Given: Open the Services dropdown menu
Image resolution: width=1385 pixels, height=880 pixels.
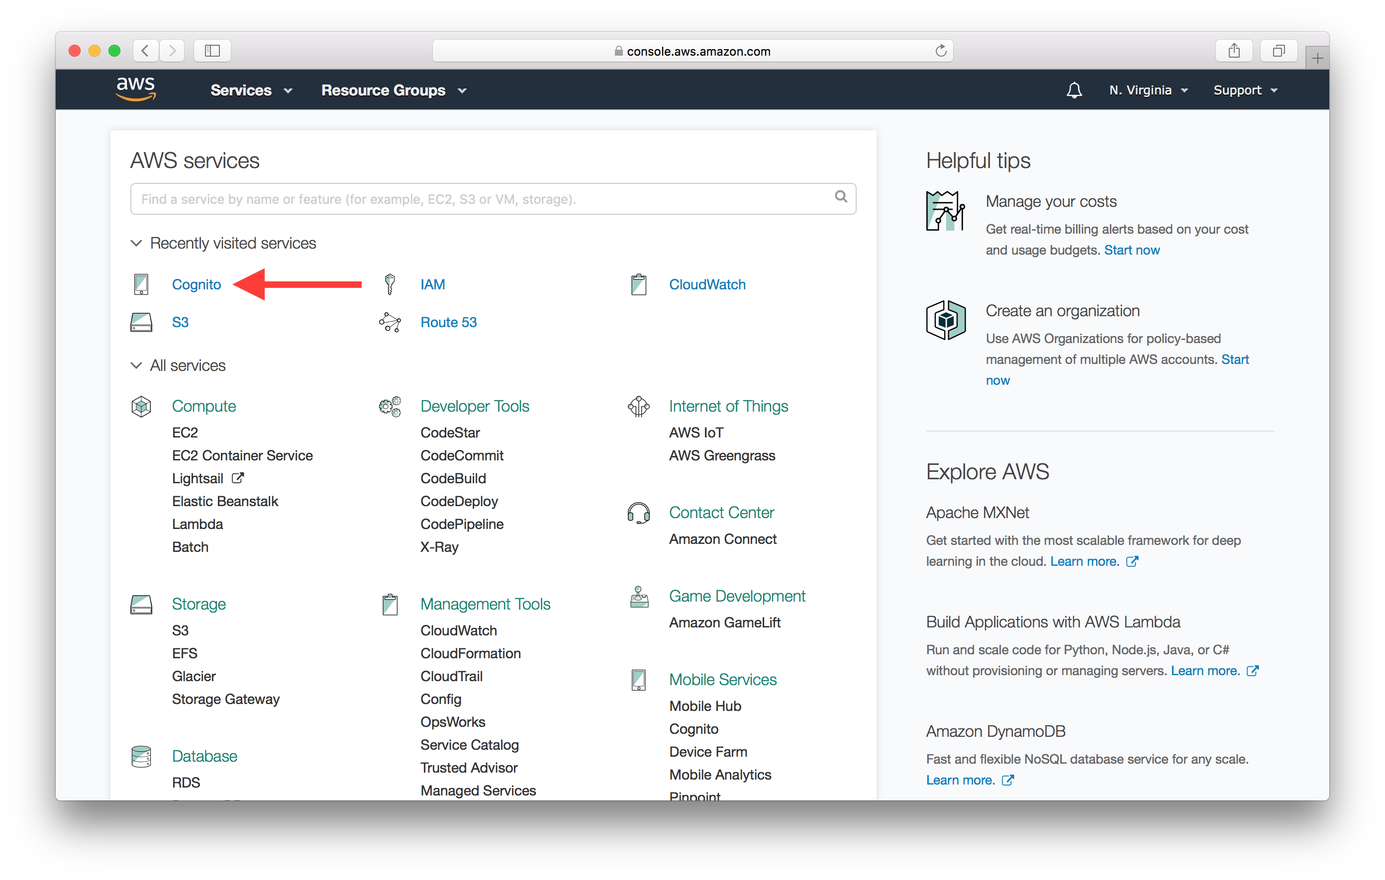Looking at the screenshot, I should coord(251,90).
